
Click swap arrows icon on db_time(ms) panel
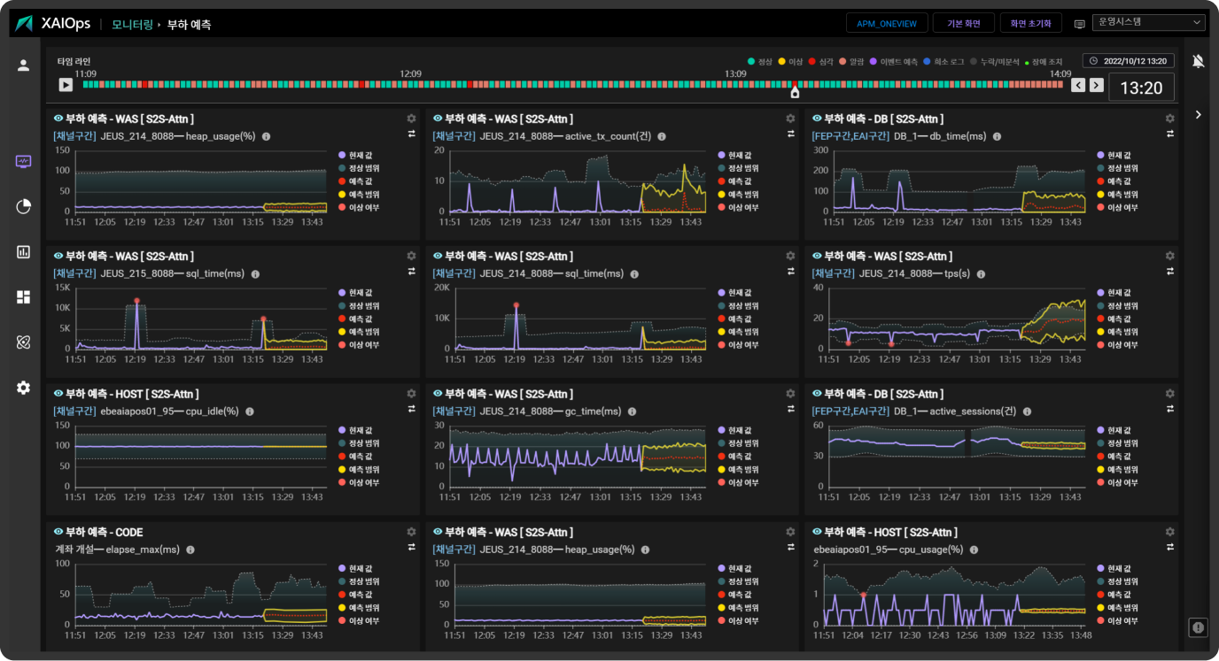tap(1169, 134)
